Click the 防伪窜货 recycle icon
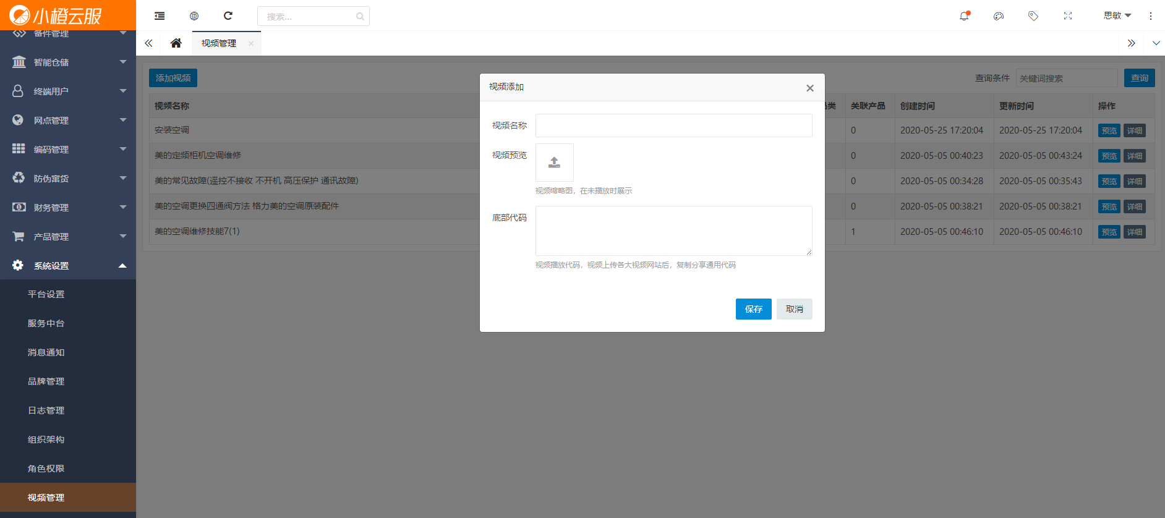 (x=19, y=178)
